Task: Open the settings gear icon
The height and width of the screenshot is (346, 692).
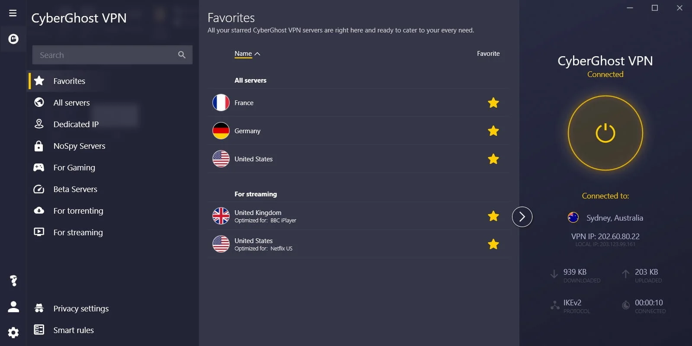Action: [13, 332]
